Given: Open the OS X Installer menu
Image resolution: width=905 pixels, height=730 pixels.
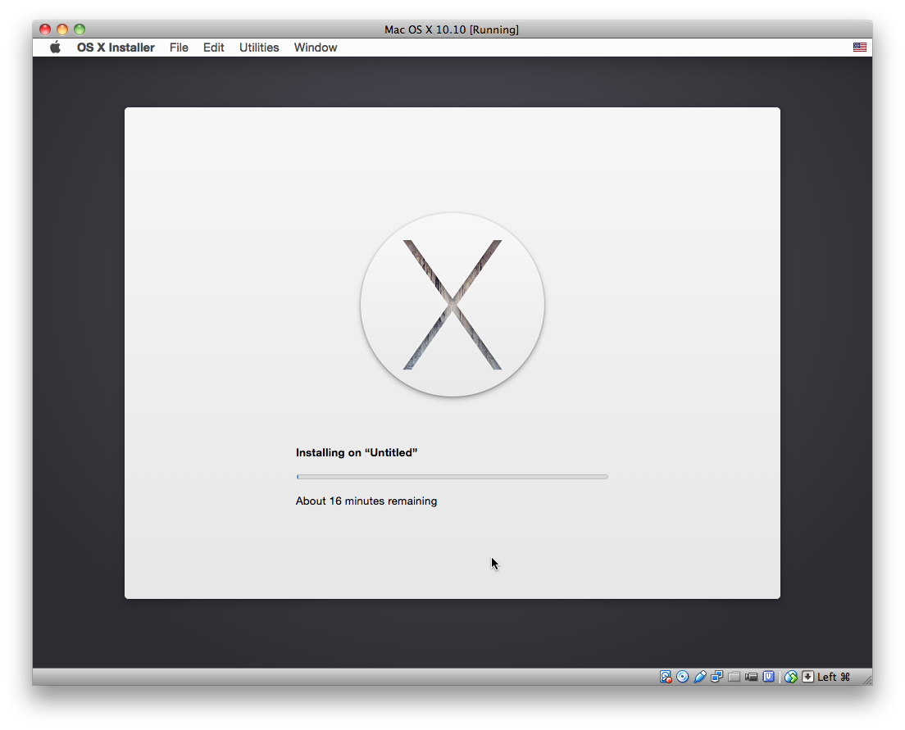Looking at the screenshot, I should click(116, 48).
